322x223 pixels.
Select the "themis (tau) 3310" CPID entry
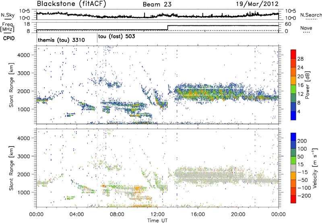tap(61, 40)
